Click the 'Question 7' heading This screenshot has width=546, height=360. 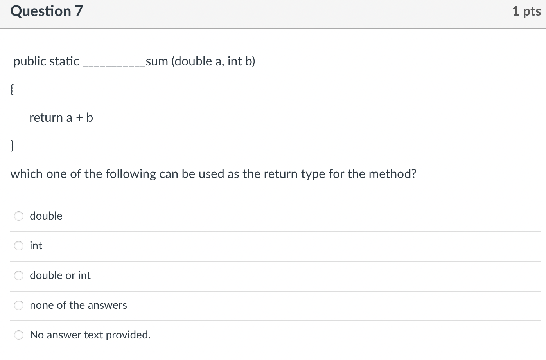pos(47,11)
